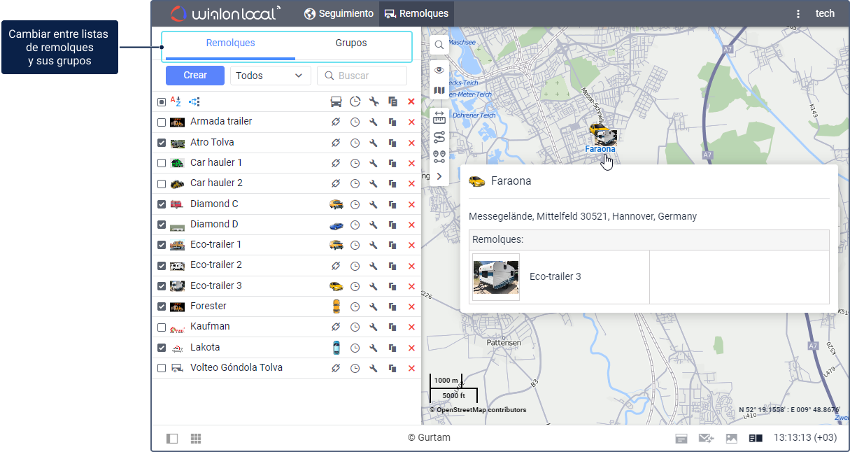The image size is (850, 452).
Task: Uncheck the Diamond C checkbox
Action: [162, 204]
